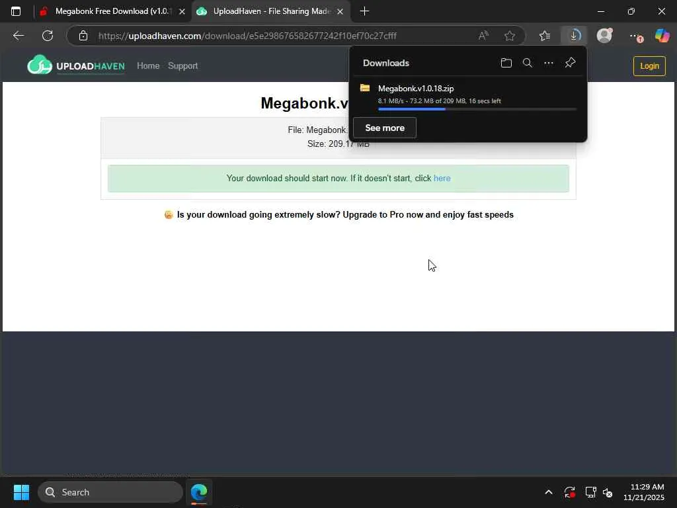
Task: Activate Read aloud icon in address bar
Action: (483, 36)
